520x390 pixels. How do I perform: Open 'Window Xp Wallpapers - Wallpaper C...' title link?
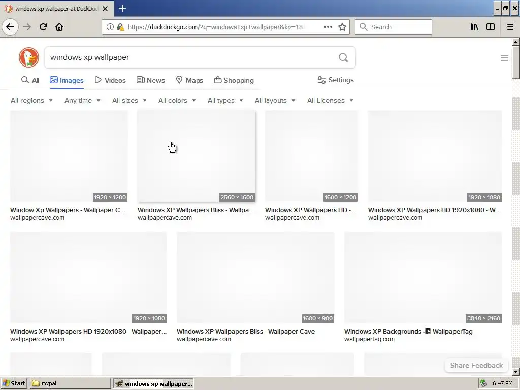pyautogui.click(x=68, y=210)
